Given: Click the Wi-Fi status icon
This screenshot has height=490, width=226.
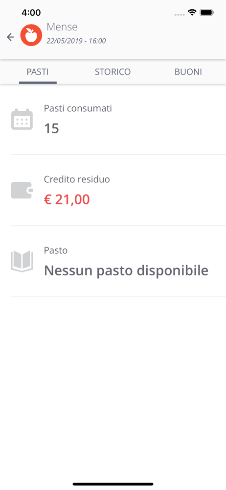Looking at the screenshot, I should point(192,13).
